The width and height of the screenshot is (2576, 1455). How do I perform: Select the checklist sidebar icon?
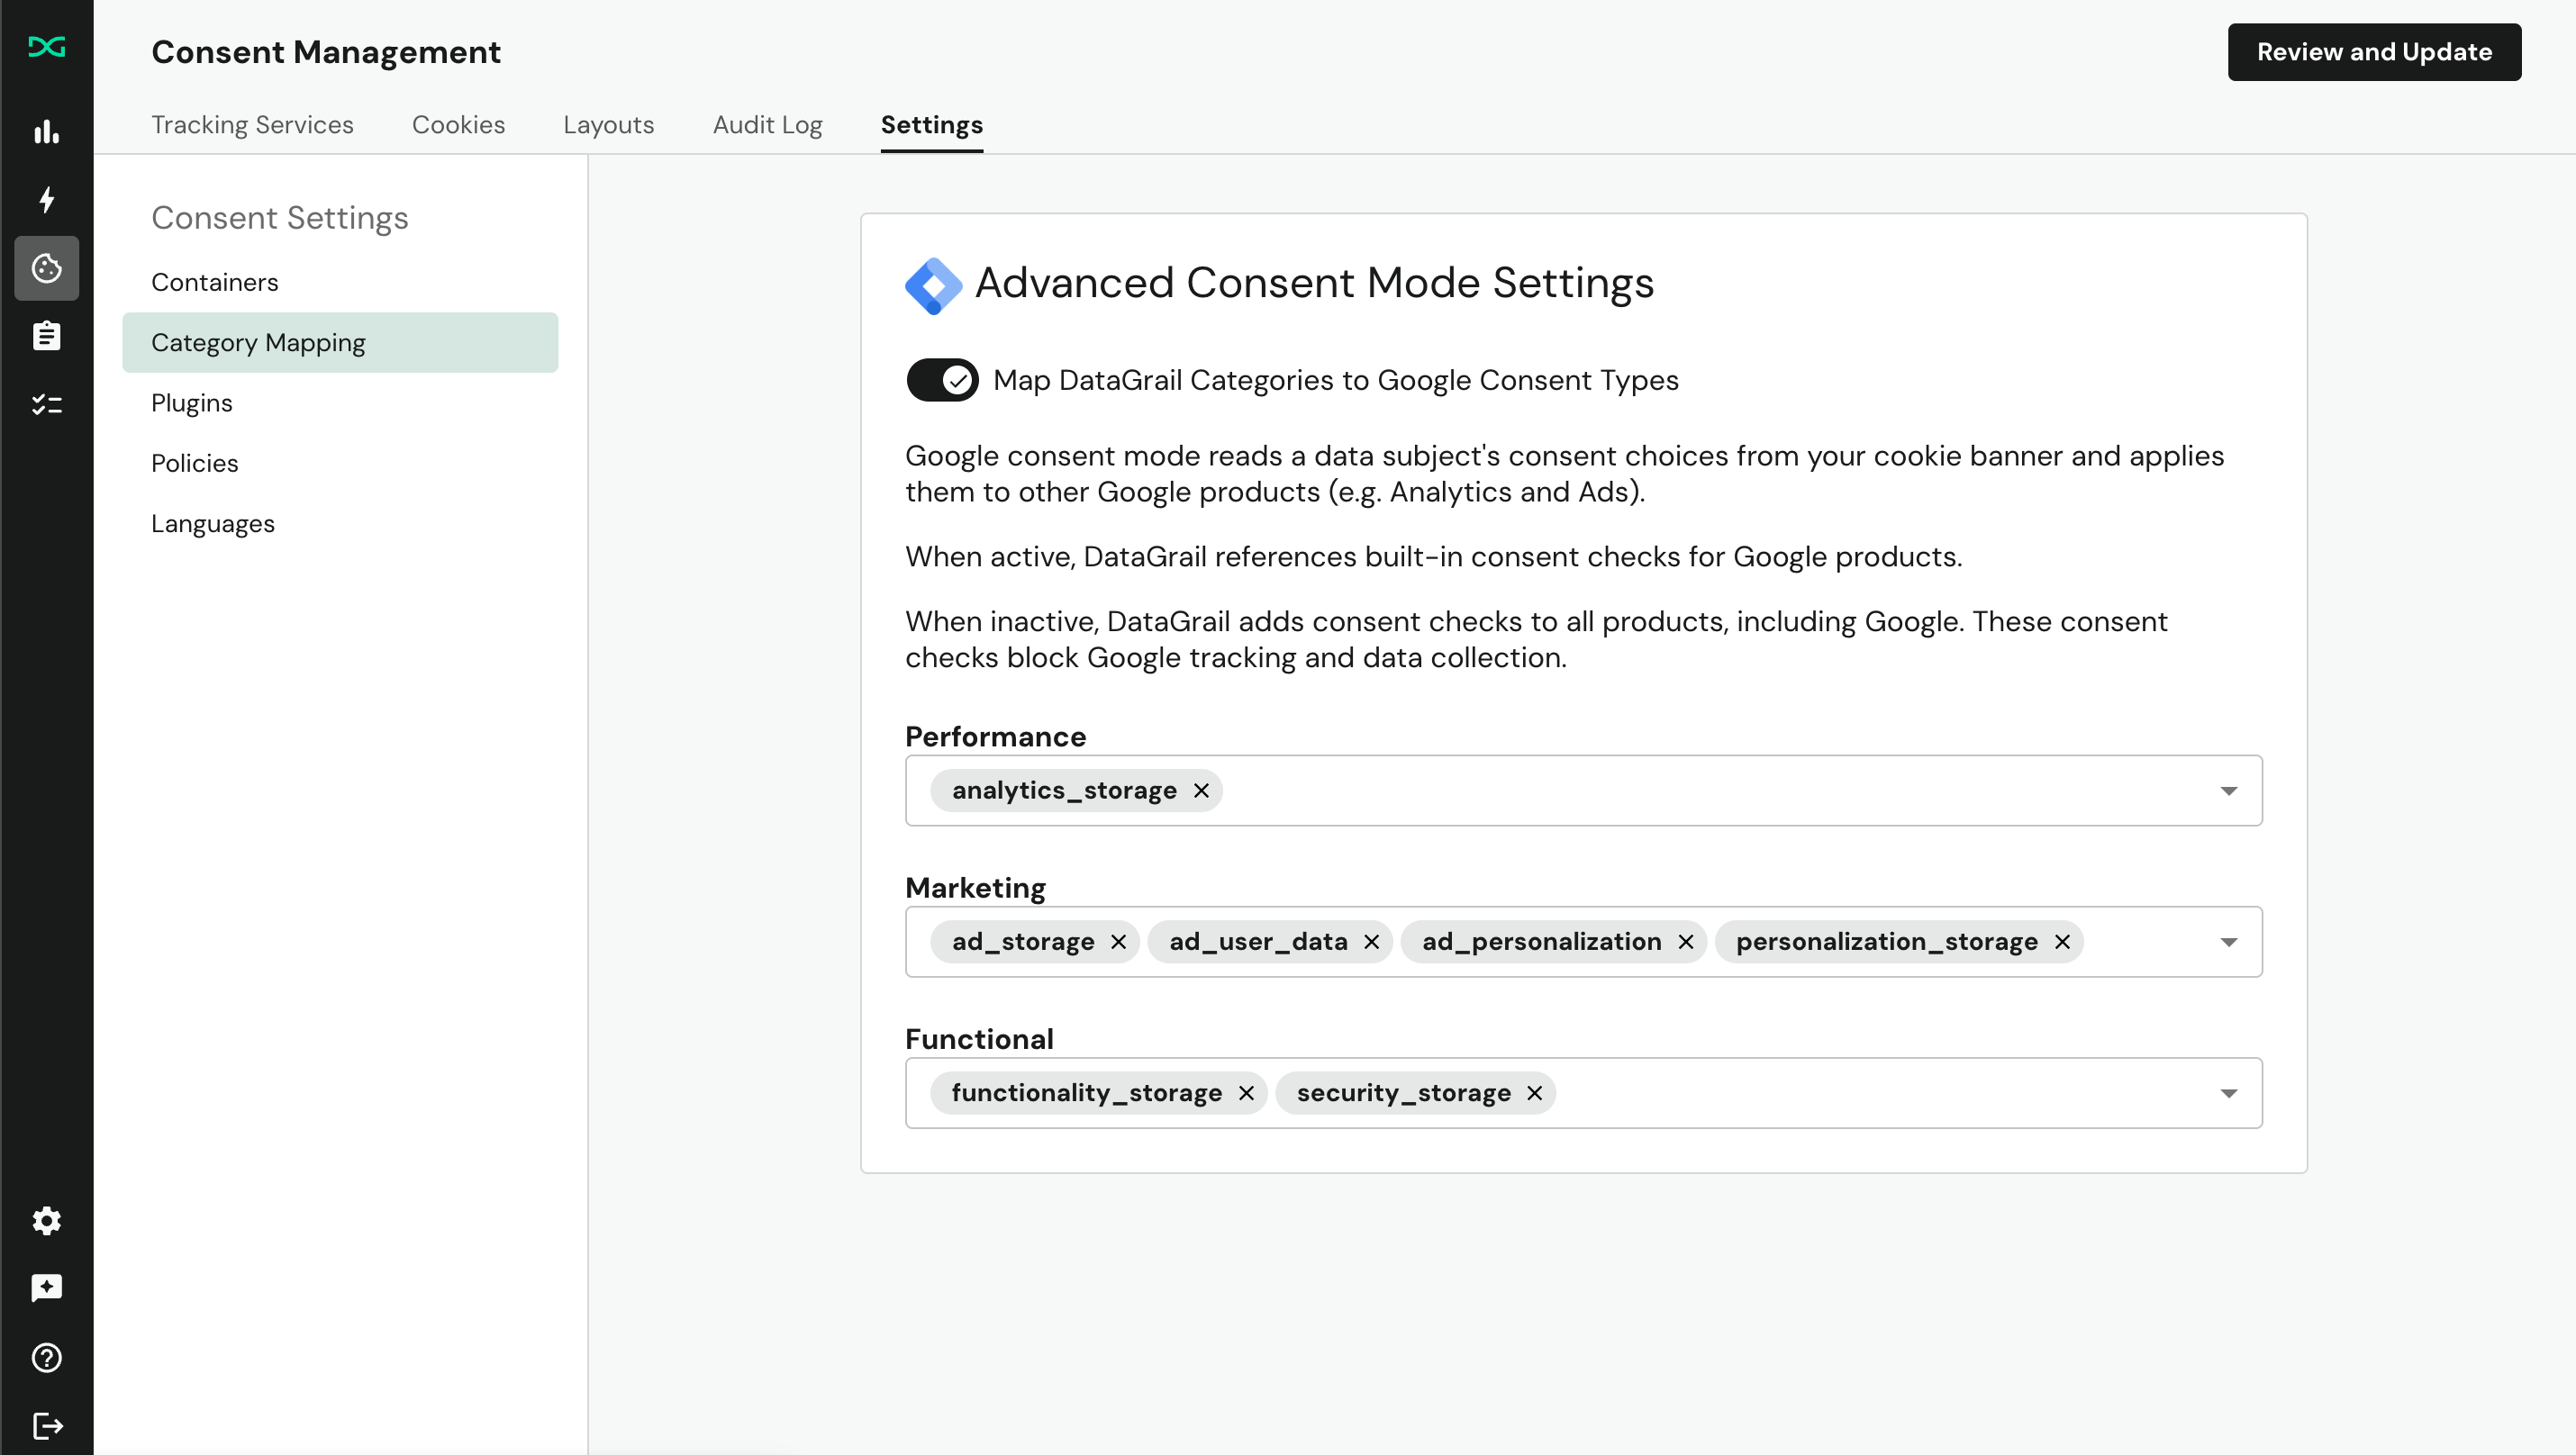pos(46,403)
